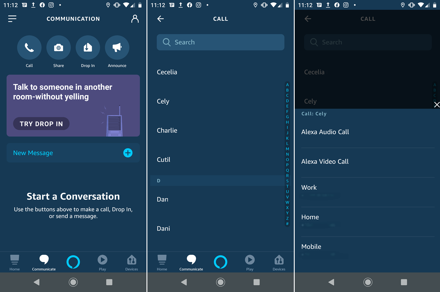Screen dimensions: 440x292
Task: Tap Facebook status icon on middle screen
Action: (x=190, y=5)
